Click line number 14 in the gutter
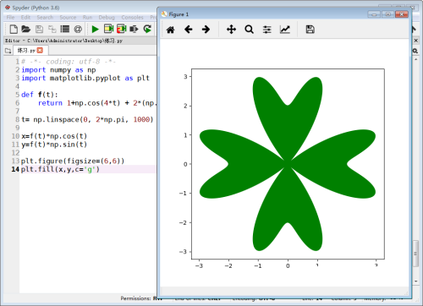Viewport: 423px width, 306px height. (x=15, y=169)
